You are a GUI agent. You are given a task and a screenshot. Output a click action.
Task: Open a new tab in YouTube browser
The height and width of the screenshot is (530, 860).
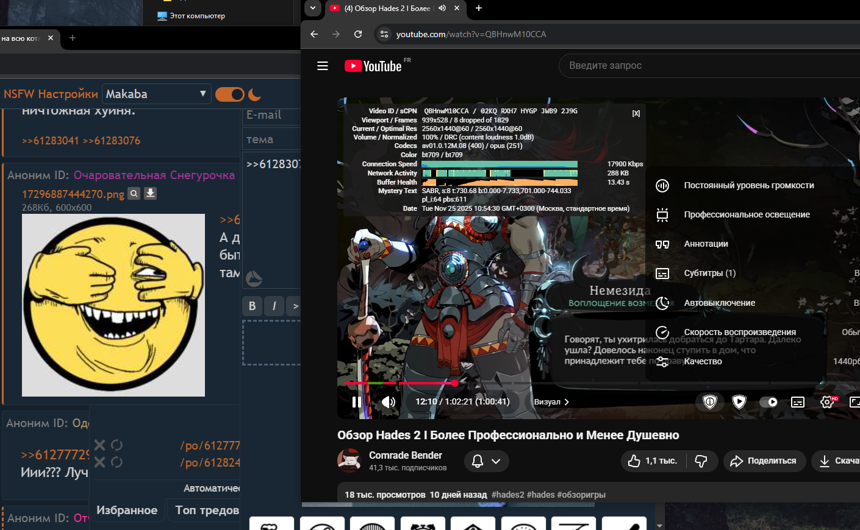point(479,8)
